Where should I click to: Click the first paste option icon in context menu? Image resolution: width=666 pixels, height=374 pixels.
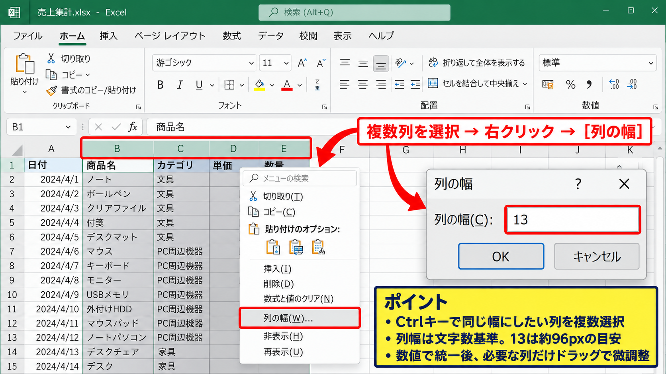[x=273, y=247]
